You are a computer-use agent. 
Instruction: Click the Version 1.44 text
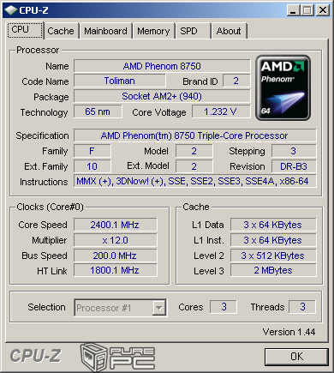289,332
